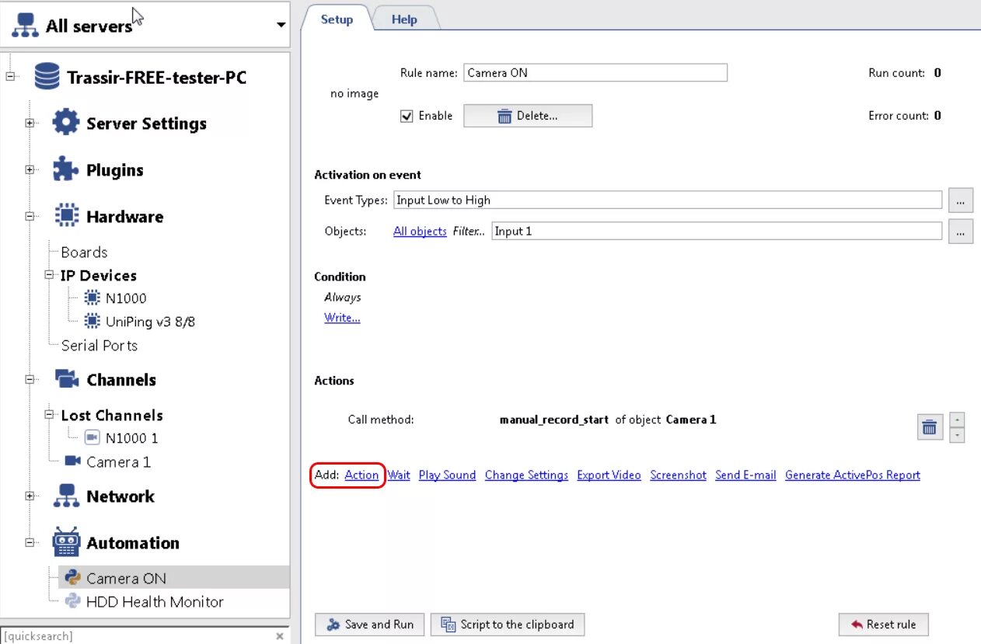Move action up with arrow
The image size is (981, 644).
[x=958, y=419]
